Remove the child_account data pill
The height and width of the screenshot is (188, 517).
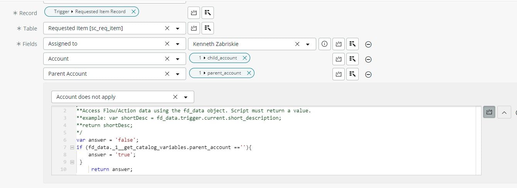tap(245, 58)
